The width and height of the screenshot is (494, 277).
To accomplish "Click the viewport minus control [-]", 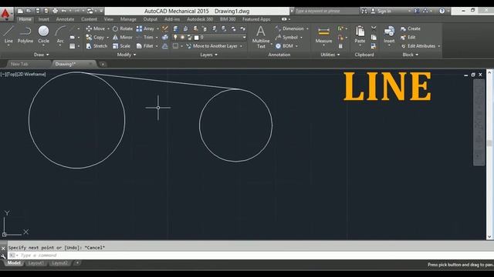I will [x=2, y=75].
